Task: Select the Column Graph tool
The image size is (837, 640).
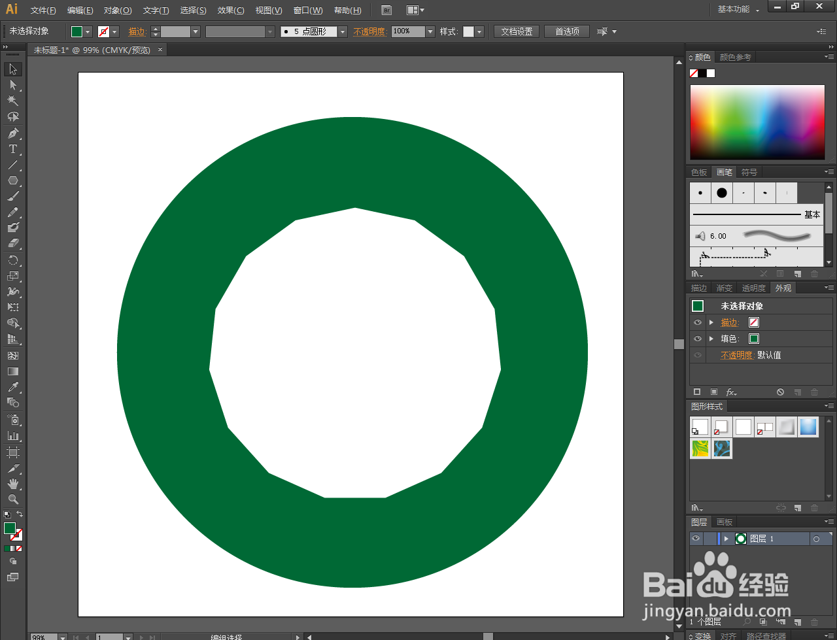Action: [x=13, y=435]
